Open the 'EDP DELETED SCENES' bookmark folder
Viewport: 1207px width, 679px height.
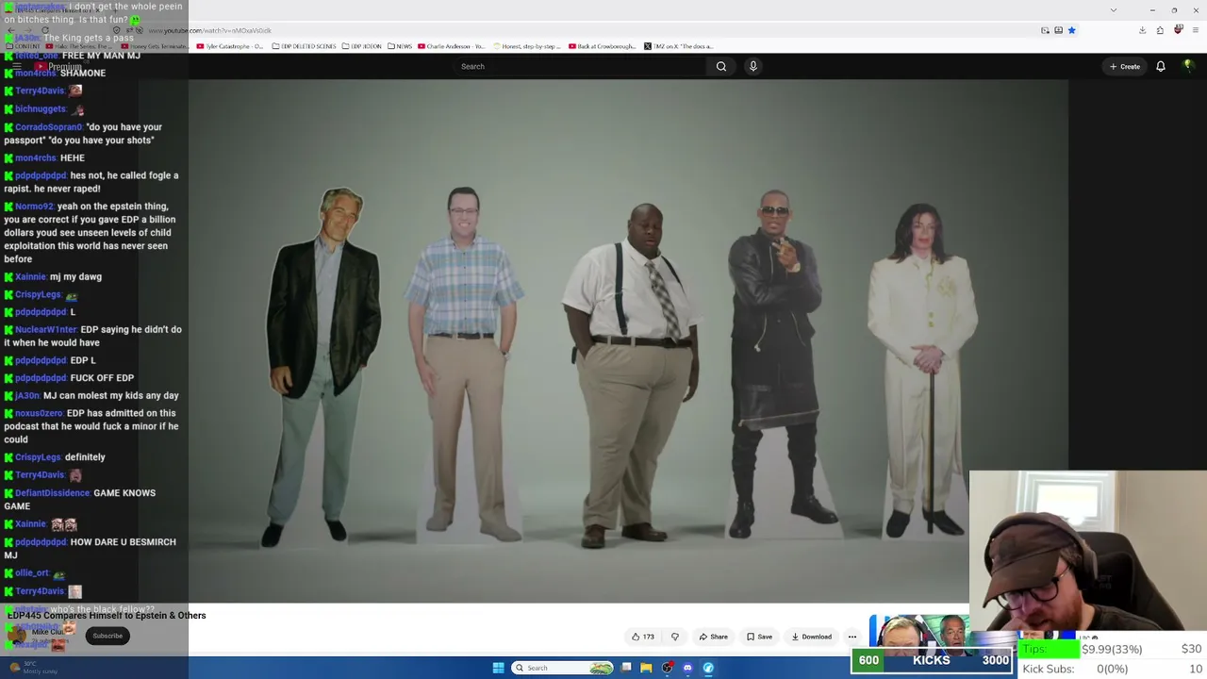click(304, 46)
